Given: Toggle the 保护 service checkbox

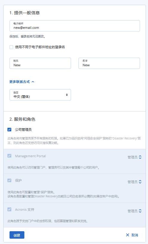Looking at the screenshot, I should pyautogui.click(x=9, y=180).
